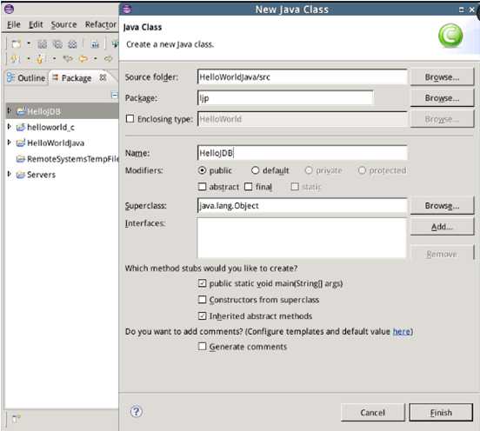This screenshot has width=480, height=431.
Task: Close the Package explorer tab via X icon
Action: (x=103, y=77)
